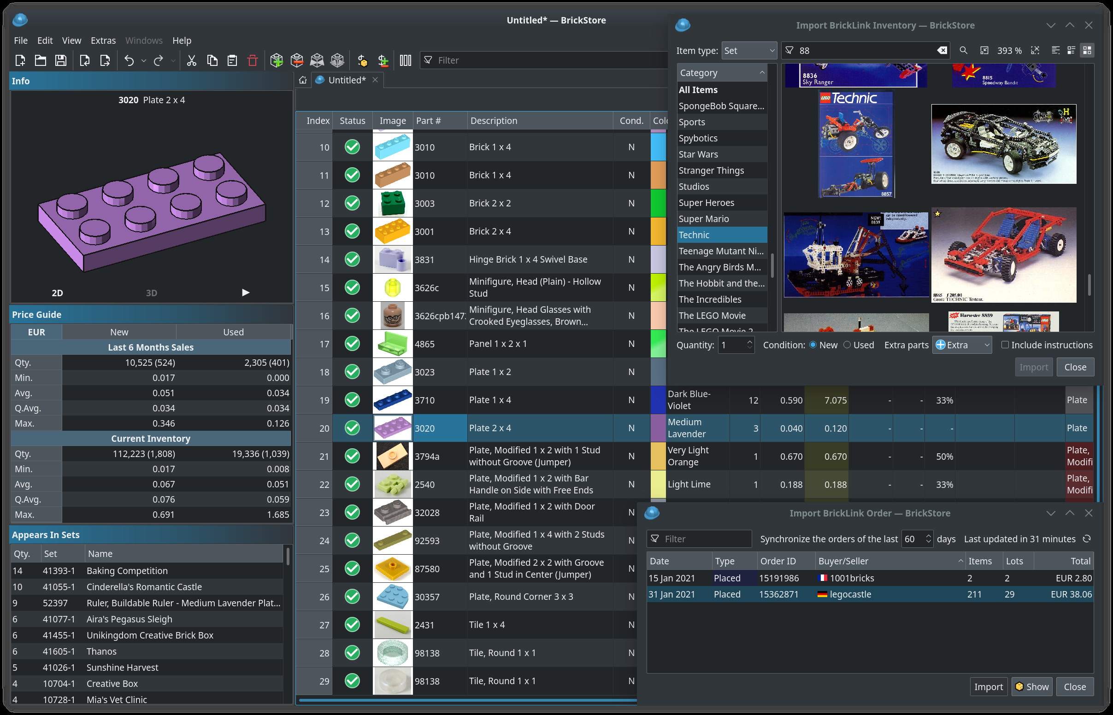This screenshot has height=715, width=1113.
Task: Save the document using the floppy icon
Action: pyautogui.click(x=61, y=60)
